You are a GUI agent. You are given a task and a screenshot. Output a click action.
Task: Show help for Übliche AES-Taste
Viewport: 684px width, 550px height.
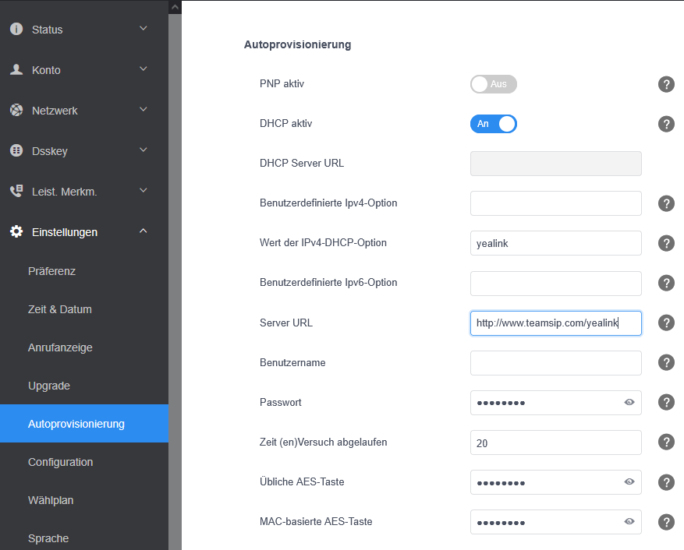tap(666, 482)
